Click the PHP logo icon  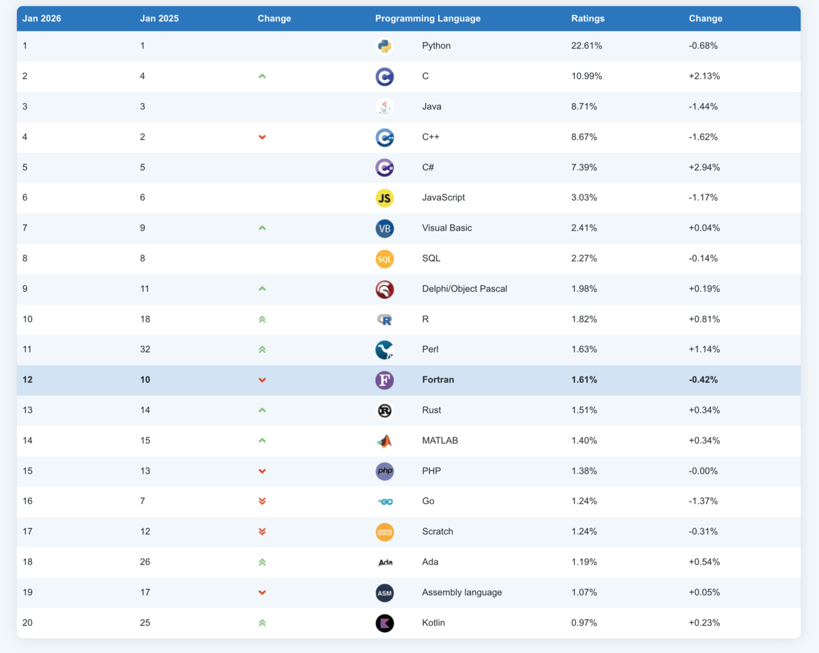pos(384,471)
